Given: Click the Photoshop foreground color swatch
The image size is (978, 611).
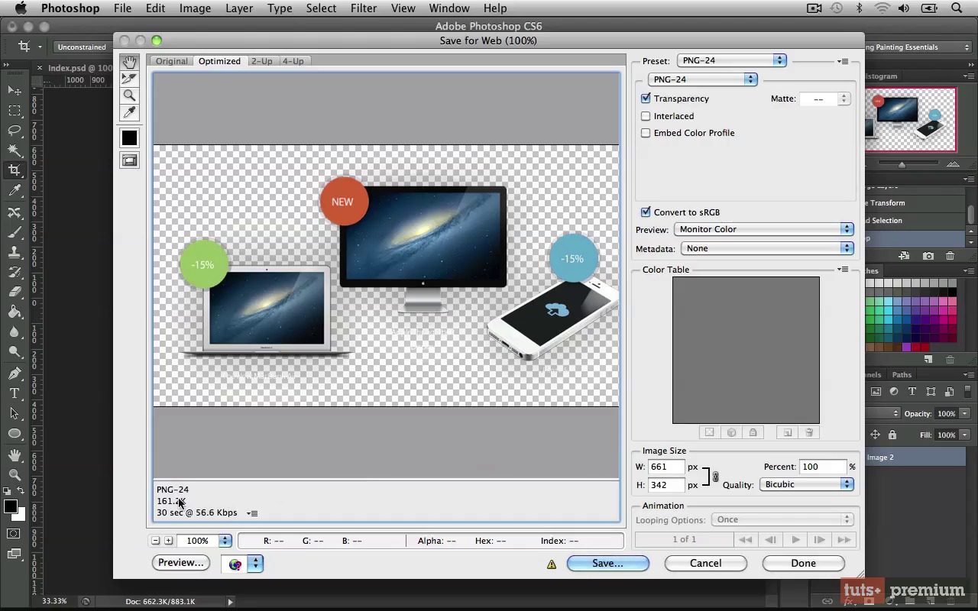Looking at the screenshot, I should point(11,507).
